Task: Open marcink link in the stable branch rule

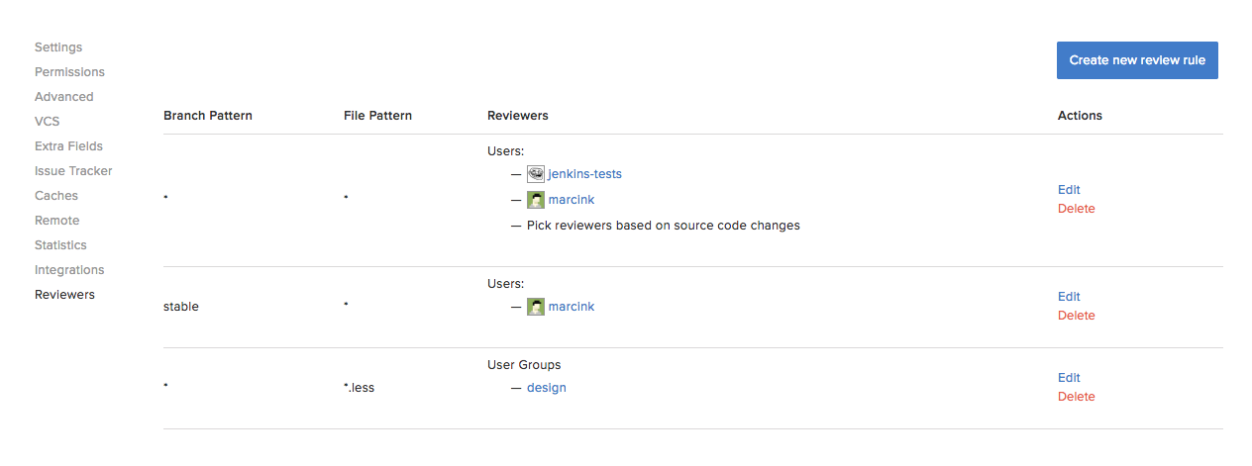Action: [x=572, y=307]
